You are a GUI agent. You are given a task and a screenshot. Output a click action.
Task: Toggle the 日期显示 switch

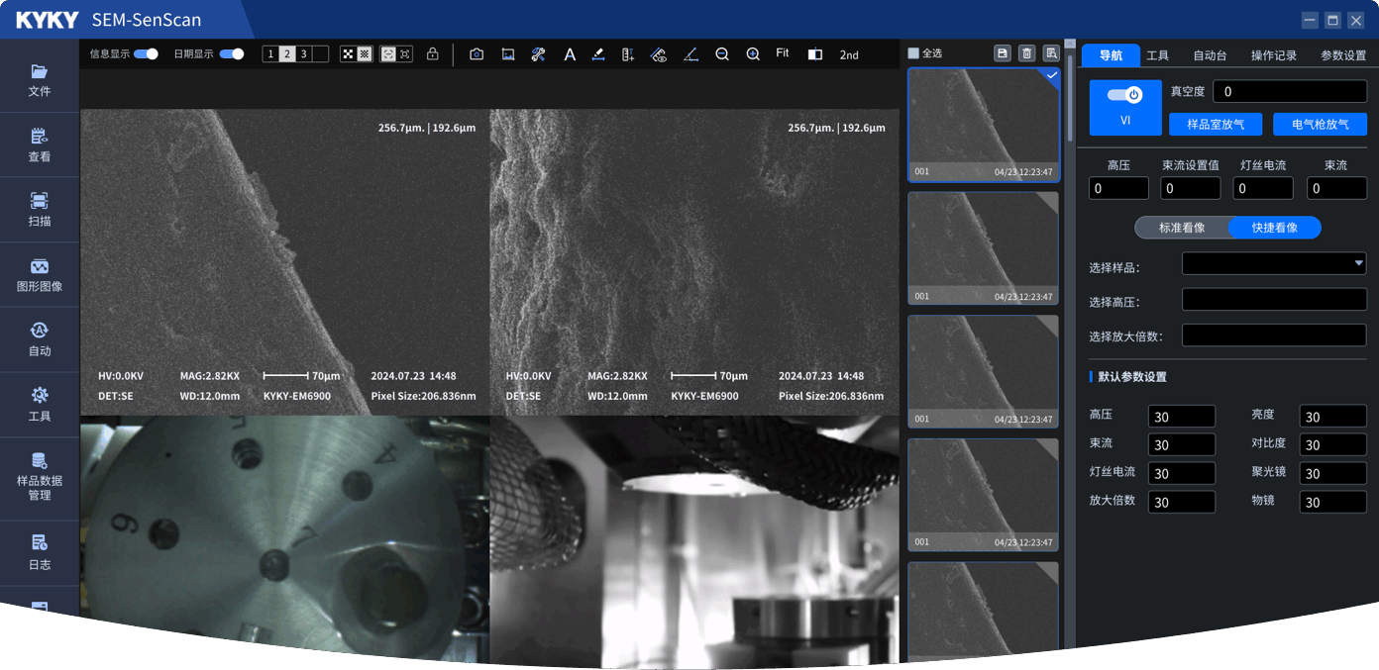tap(231, 54)
